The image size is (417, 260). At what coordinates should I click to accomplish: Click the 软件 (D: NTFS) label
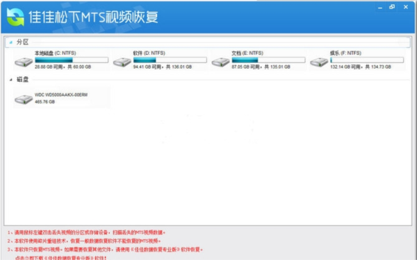pos(149,53)
